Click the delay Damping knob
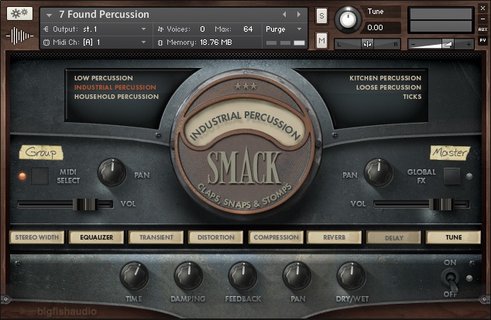491x320 pixels. (x=188, y=276)
